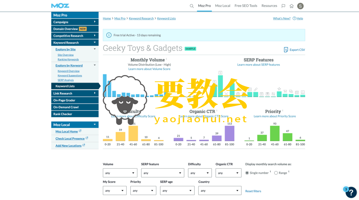This screenshot has height=200, width=359.
Task: Click the Home breadcrumb link
Action: [107, 18]
